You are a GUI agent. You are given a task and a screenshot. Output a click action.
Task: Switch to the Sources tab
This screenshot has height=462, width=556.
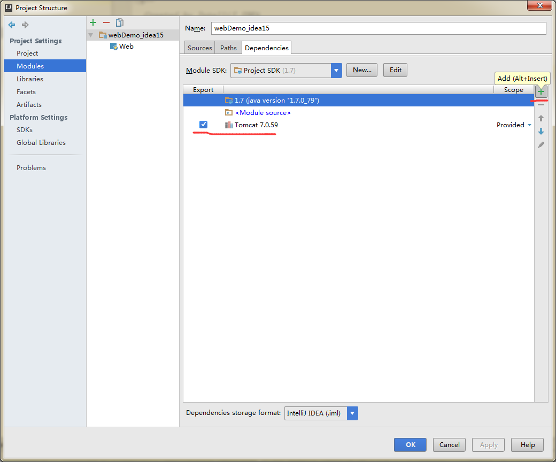tap(199, 48)
